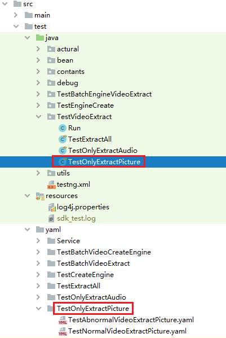Click the TestEngineCreate package icon
226x338 pixels.
[51, 105]
